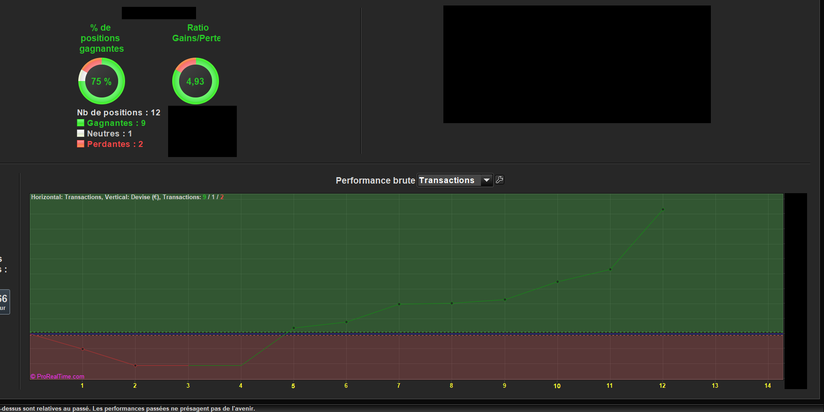Click the x-axis label "14"
This screenshot has width=824, height=412.
point(768,386)
